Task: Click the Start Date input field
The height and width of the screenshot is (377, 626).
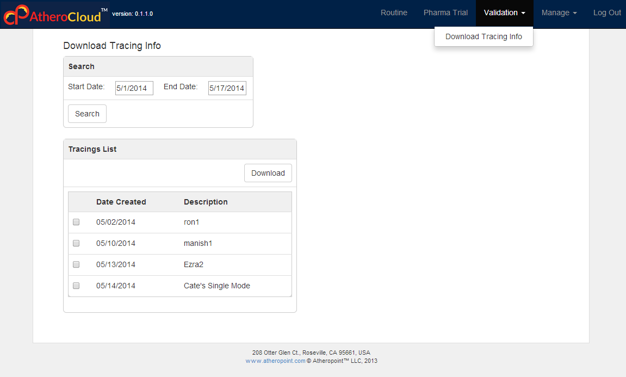Action: pos(134,88)
